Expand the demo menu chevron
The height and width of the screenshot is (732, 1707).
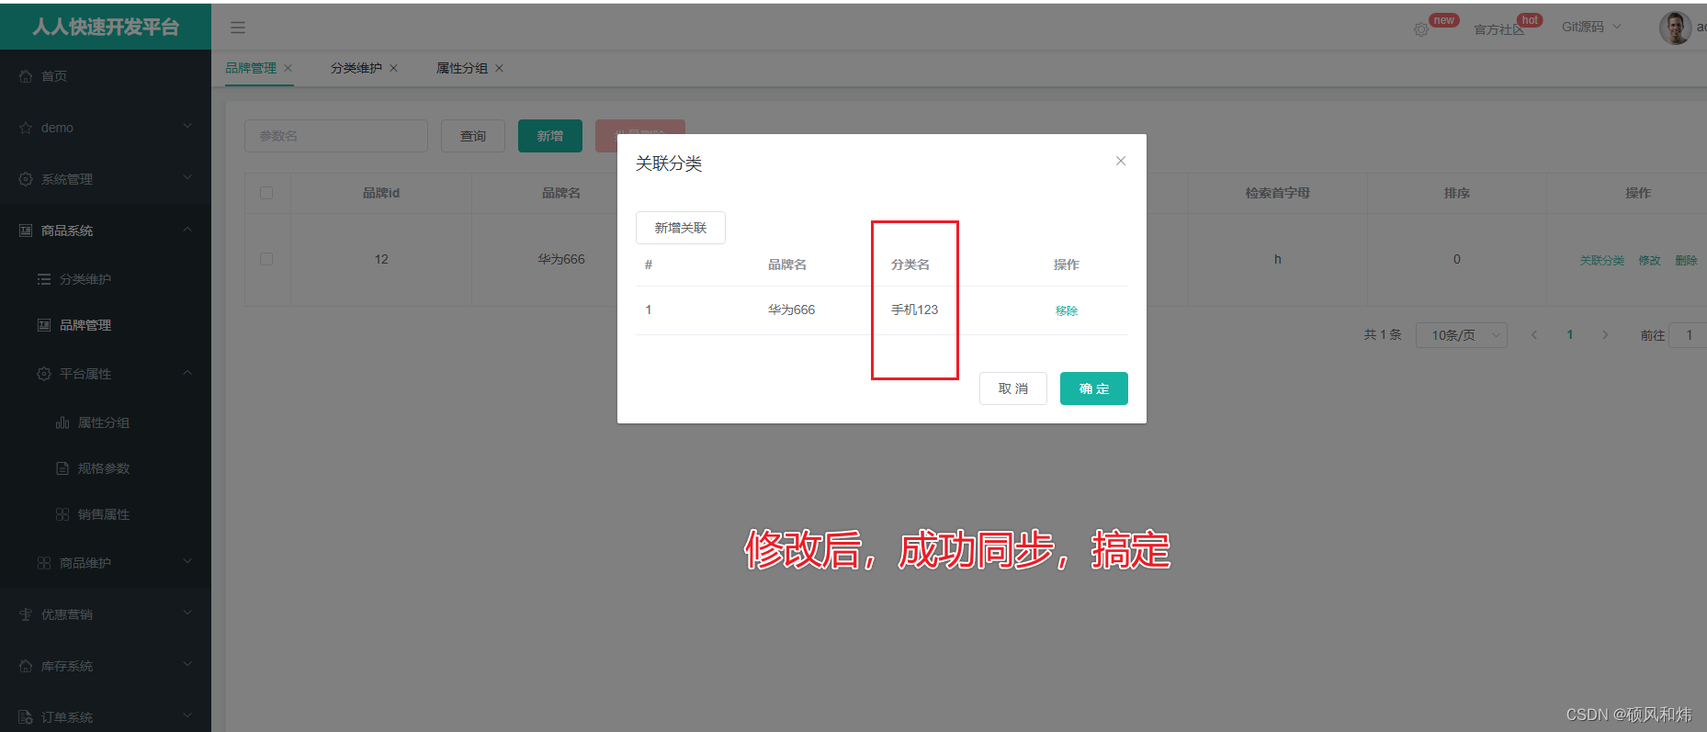(187, 126)
